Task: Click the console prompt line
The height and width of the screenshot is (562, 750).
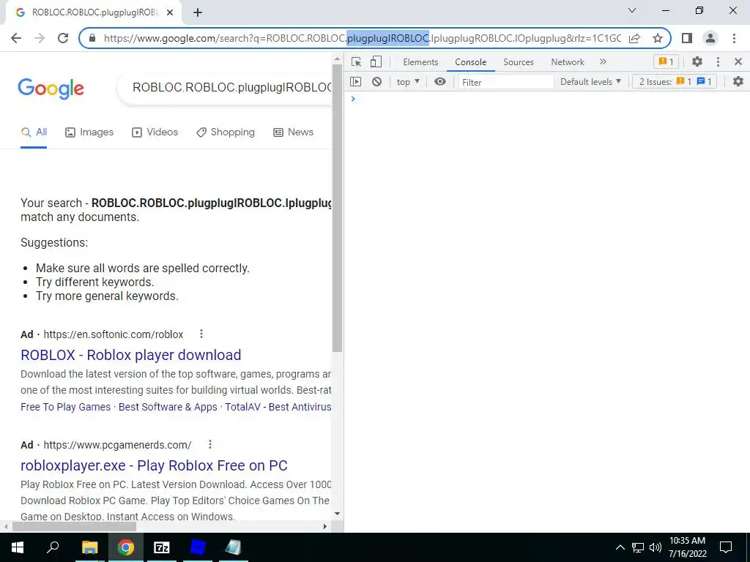Action: tap(546, 99)
